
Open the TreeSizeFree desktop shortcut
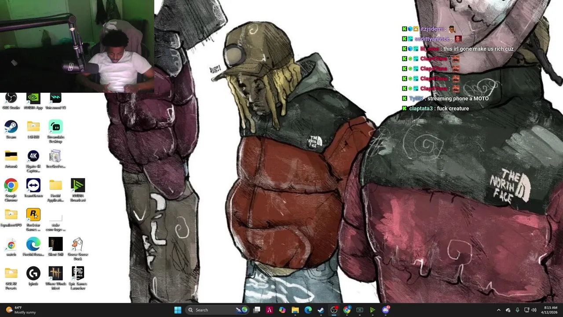point(56,159)
